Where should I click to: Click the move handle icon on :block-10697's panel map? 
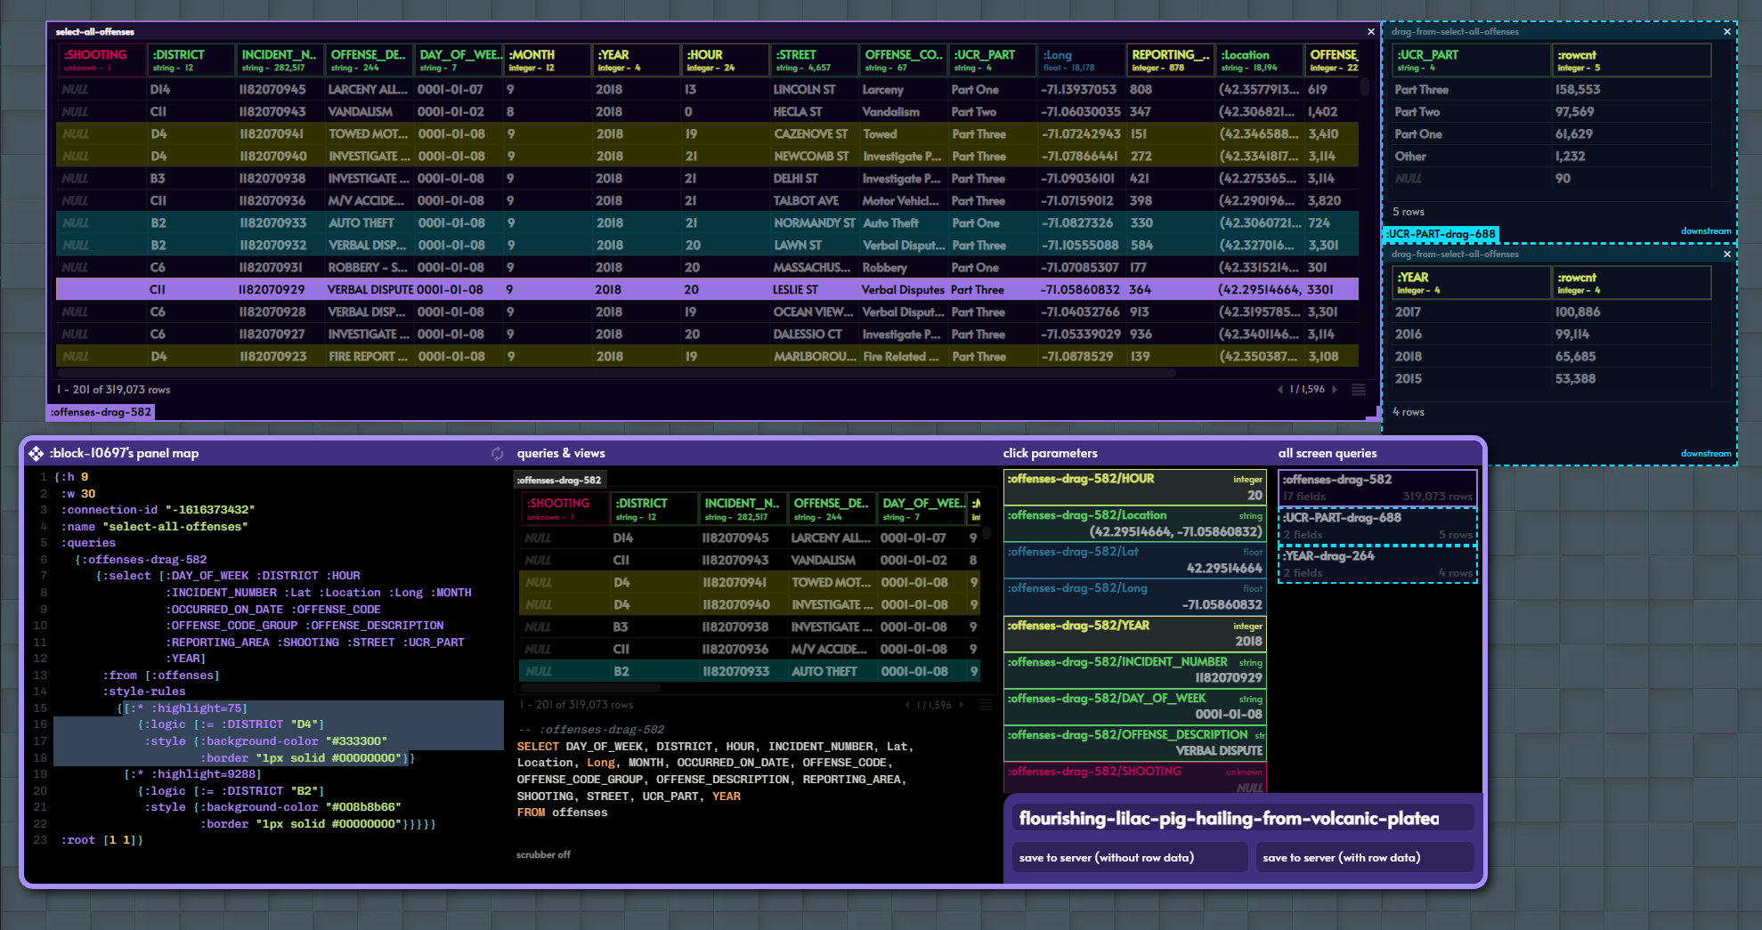tap(37, 453)
